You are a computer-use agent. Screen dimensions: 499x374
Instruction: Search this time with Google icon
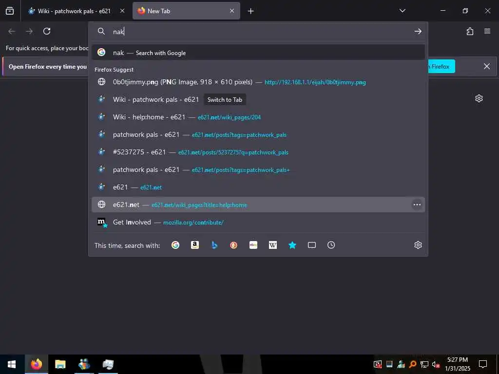175,245
